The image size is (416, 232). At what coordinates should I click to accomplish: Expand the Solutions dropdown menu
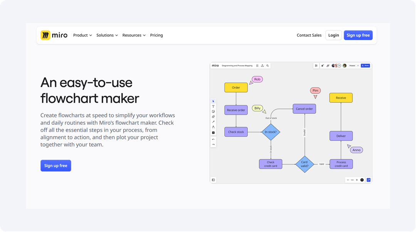107,35
